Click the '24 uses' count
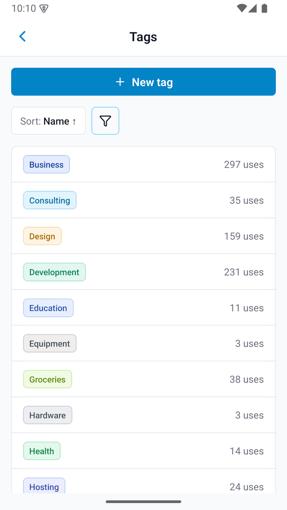 click(247, 487)
